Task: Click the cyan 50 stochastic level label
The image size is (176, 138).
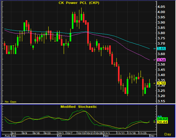Action: [x=160, y=117]
